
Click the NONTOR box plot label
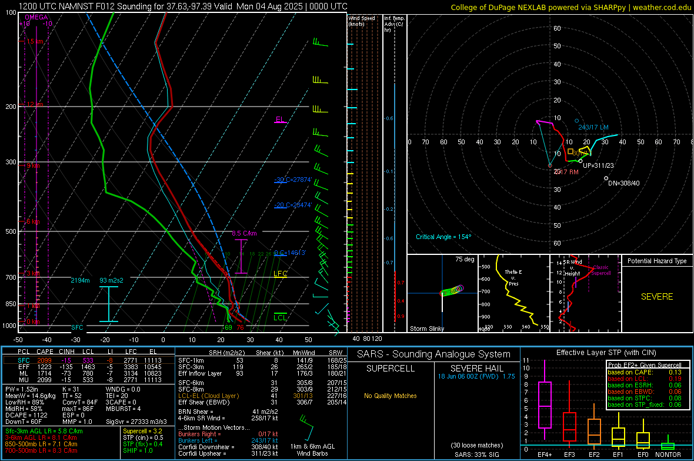coord(668,455)
